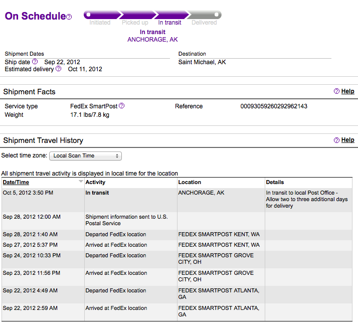
Task: Click the help icon beside On Schedule
Action: click(69, 17)
